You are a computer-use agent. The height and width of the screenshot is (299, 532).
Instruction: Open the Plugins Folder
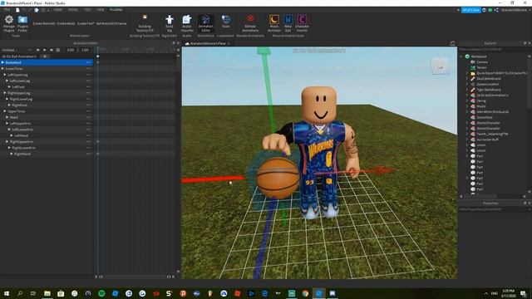click(22, 23)
